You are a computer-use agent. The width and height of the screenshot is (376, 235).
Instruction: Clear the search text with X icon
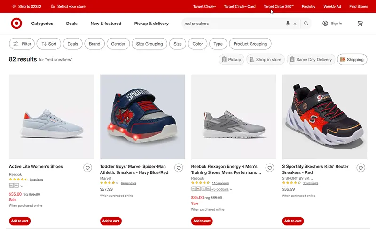point(295,23)
